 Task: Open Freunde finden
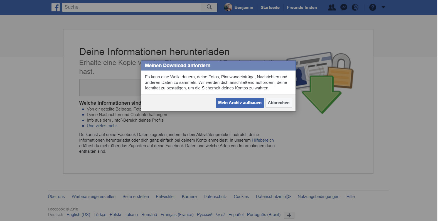coord(302,7)
